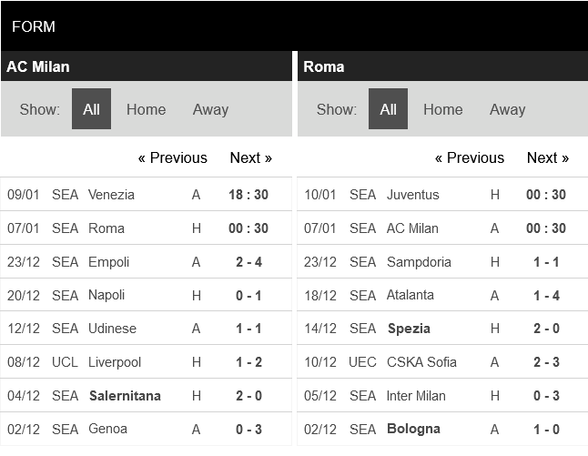
Task: Show AC Milan away matches only
Action: (210, 109)
